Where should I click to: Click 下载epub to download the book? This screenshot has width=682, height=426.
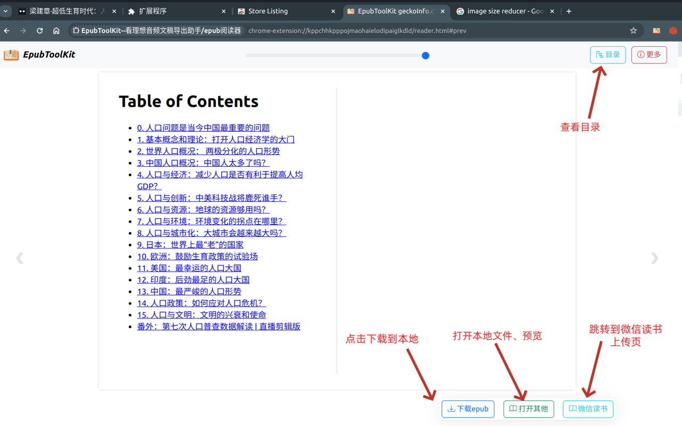pyautogui.click(x=467, y=409)
